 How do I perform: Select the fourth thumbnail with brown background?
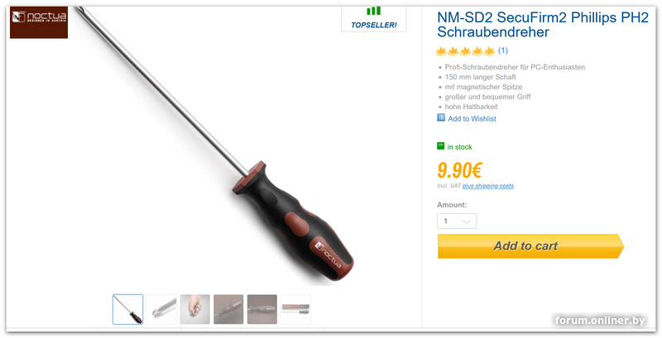pos(228,309)
